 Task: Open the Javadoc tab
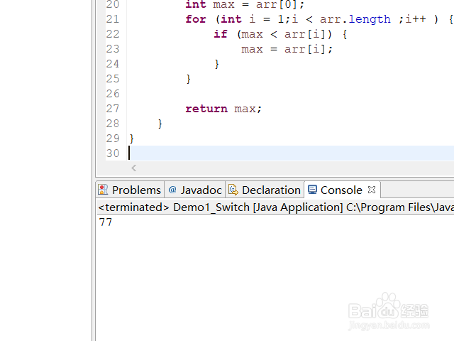point(195,190)
